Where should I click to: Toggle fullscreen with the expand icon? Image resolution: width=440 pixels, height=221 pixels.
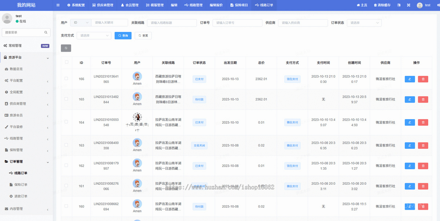click(x=409, y=5)
